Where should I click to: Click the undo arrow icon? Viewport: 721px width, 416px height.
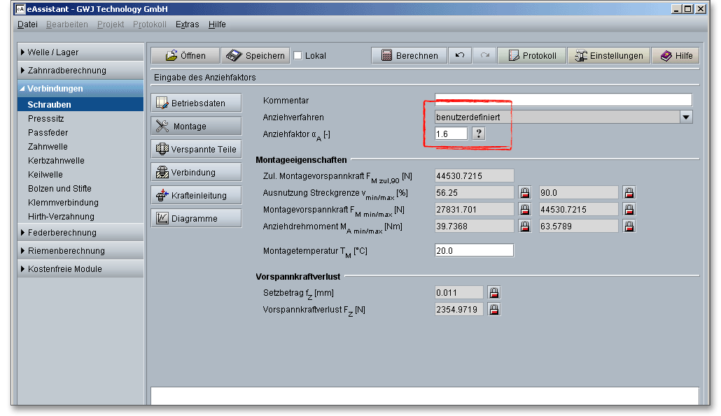pos(459,56)
